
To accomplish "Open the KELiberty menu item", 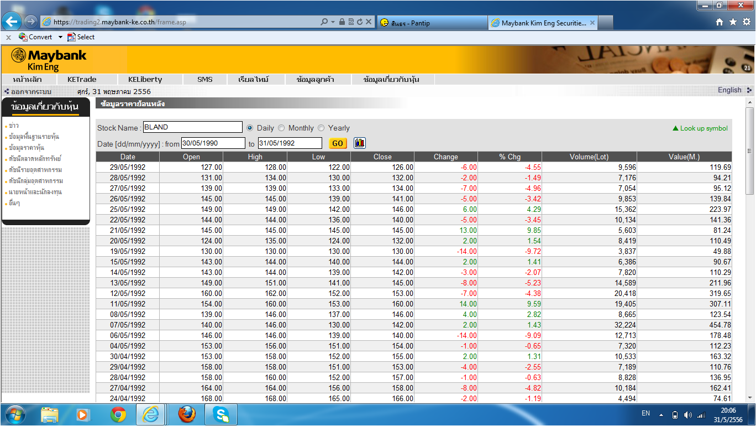I will [x=145, y=79].
